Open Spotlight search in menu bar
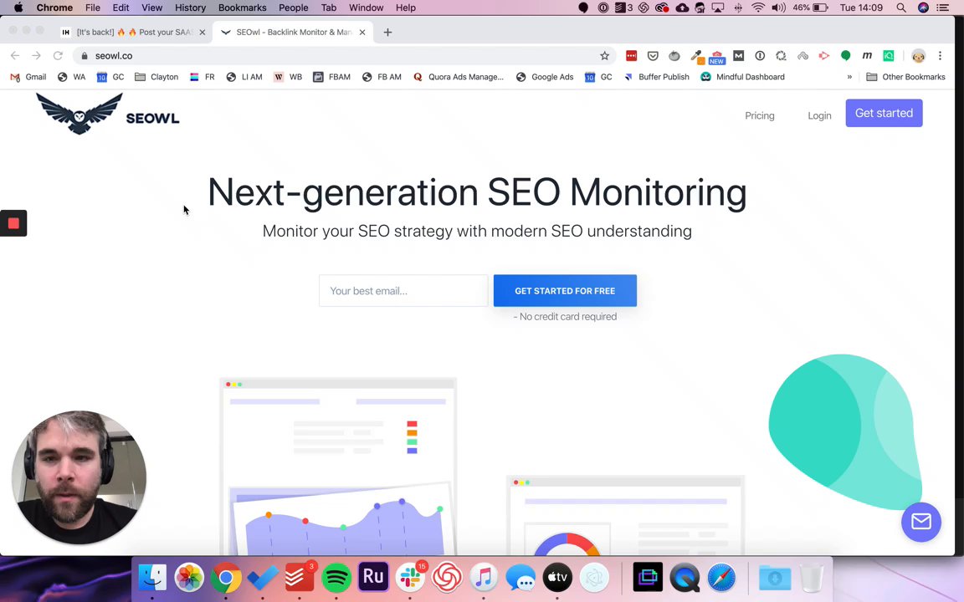Viewport: 964px width, 602px height. [901, 8]
